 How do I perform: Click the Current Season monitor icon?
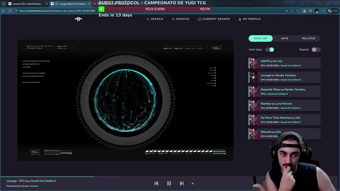coord(199,19)
